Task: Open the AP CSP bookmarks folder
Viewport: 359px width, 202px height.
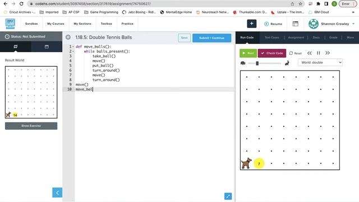Action: pos(71,12)
